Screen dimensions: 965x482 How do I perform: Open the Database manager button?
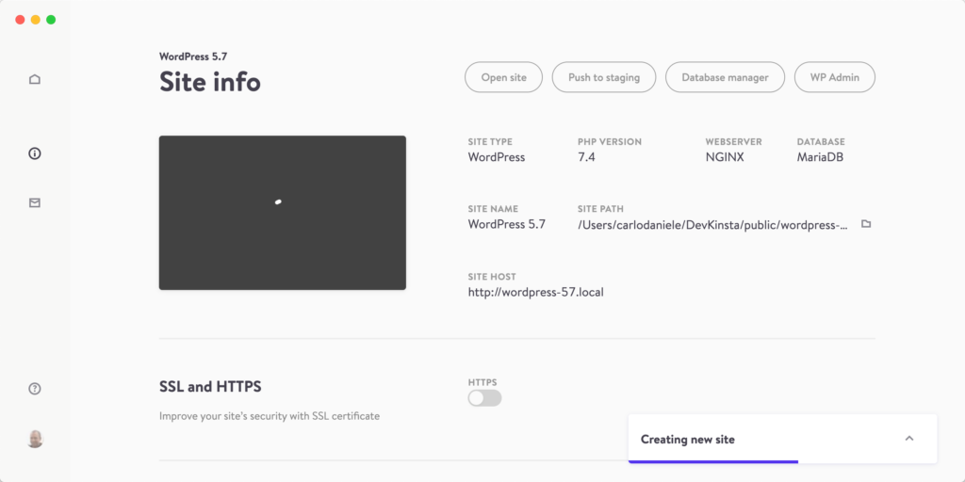[725, 77]
